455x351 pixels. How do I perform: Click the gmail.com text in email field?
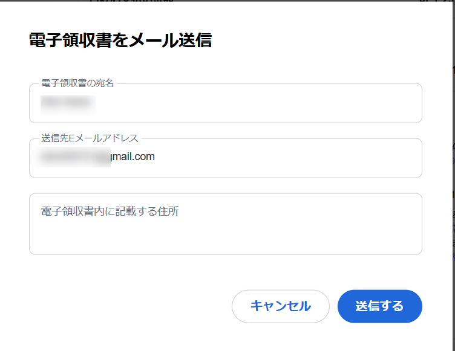pos(133,157)
